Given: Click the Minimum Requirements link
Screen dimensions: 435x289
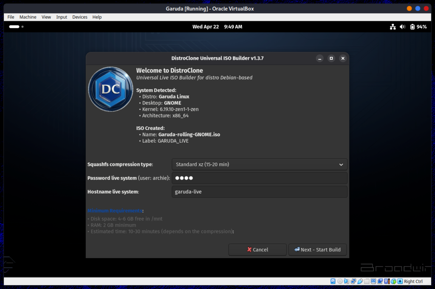Looking at the screenshot, I should tap(113, 211).
